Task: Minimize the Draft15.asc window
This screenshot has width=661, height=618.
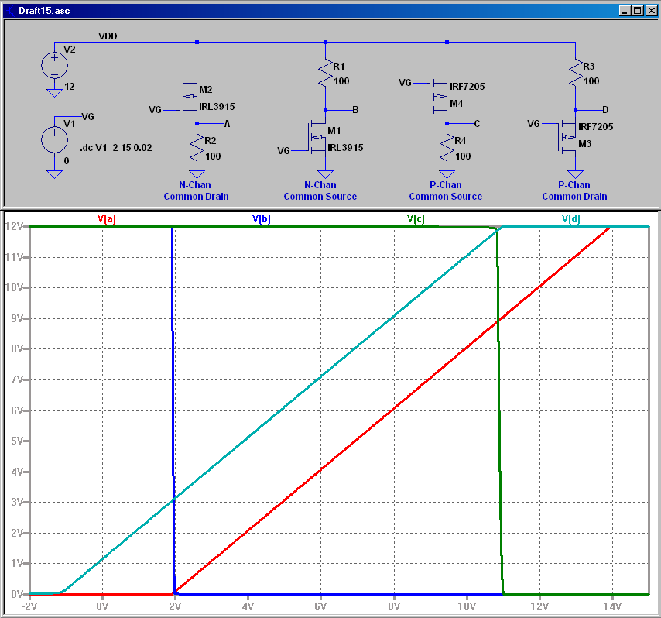Action: point(625,11)
